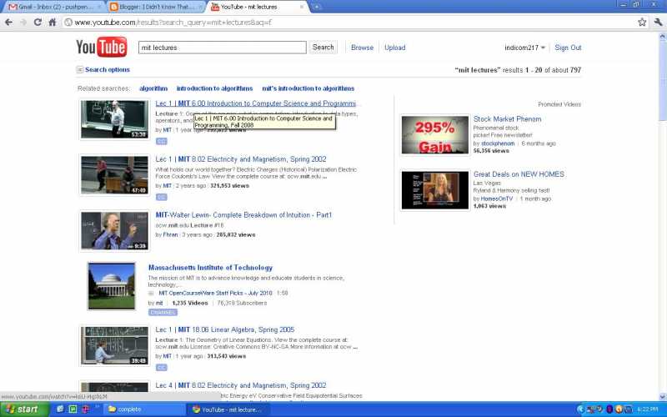Click the CHANNEL badge under MIT channel
667x417 pixels.
coord(163,312)
